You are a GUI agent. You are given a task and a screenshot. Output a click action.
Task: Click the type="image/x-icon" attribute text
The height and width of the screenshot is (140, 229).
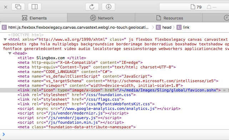coord(80,90)
